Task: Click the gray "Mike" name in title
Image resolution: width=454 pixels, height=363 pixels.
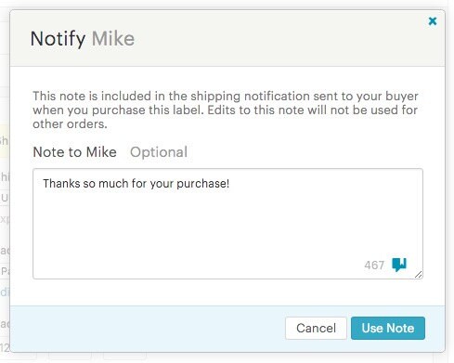Action: pos(113,39)
